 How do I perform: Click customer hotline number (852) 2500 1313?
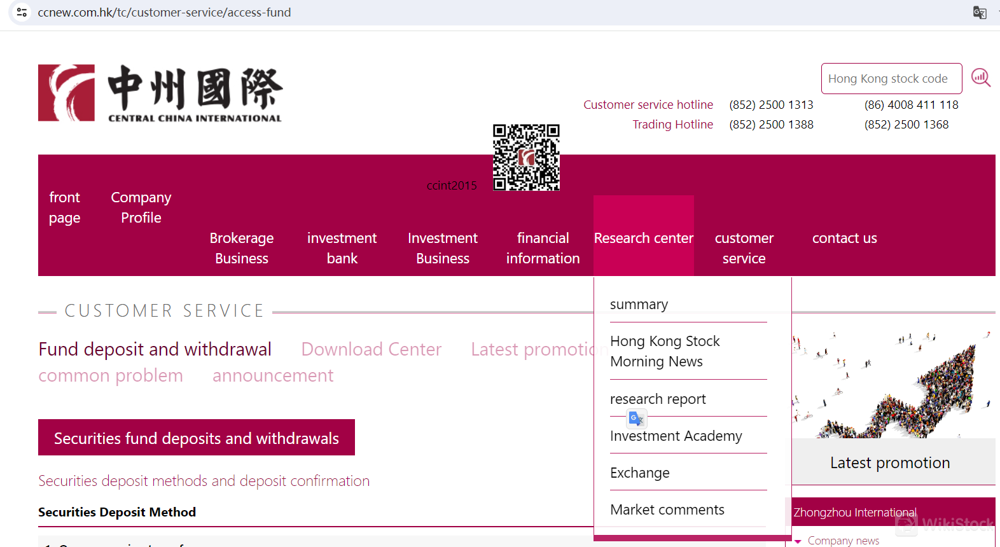point(771,104)
